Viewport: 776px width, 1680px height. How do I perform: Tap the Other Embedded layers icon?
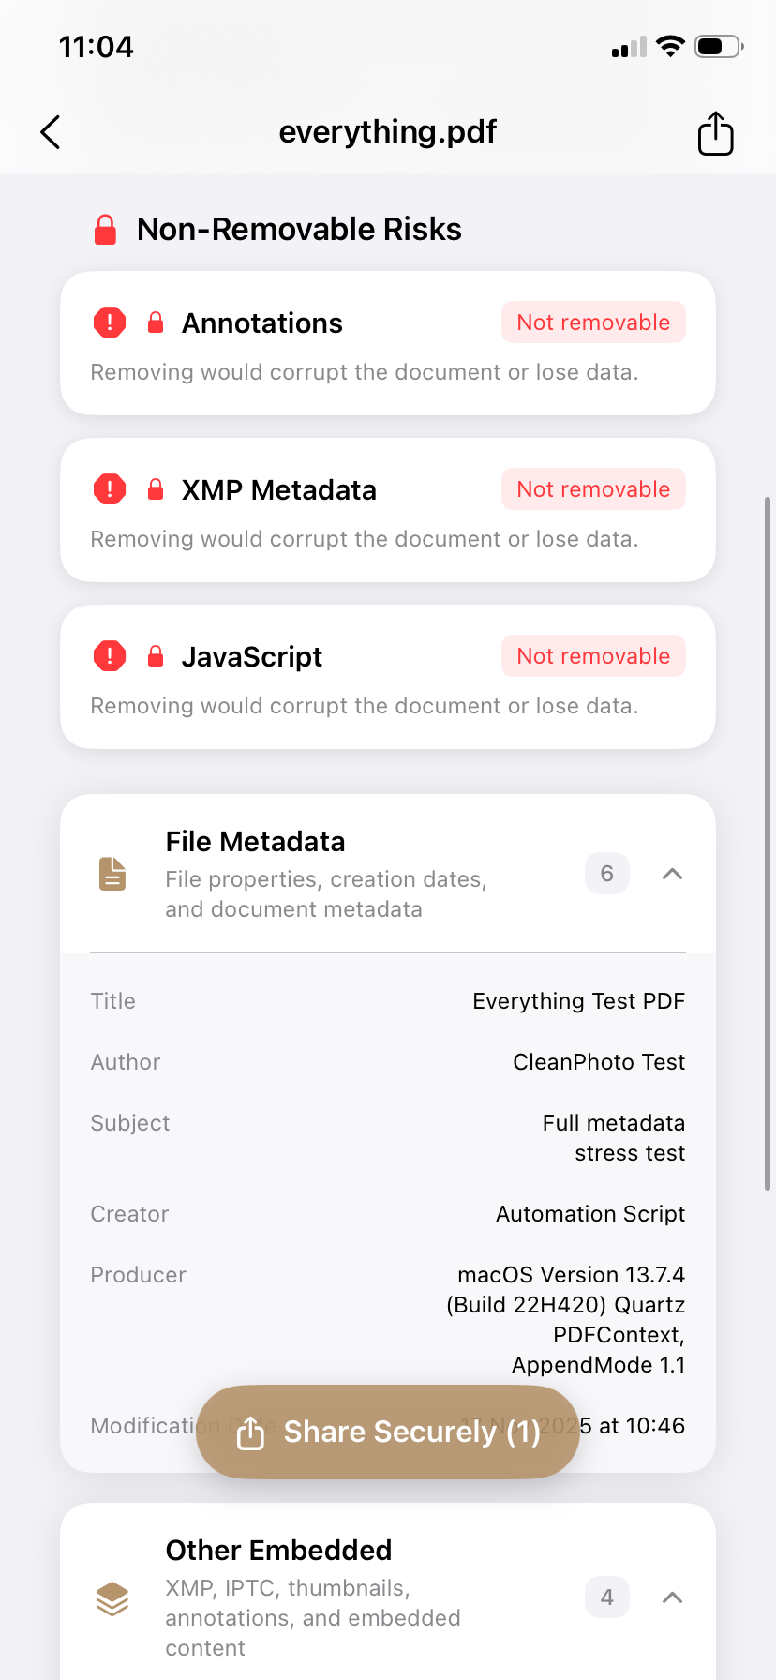point(112,1598)
